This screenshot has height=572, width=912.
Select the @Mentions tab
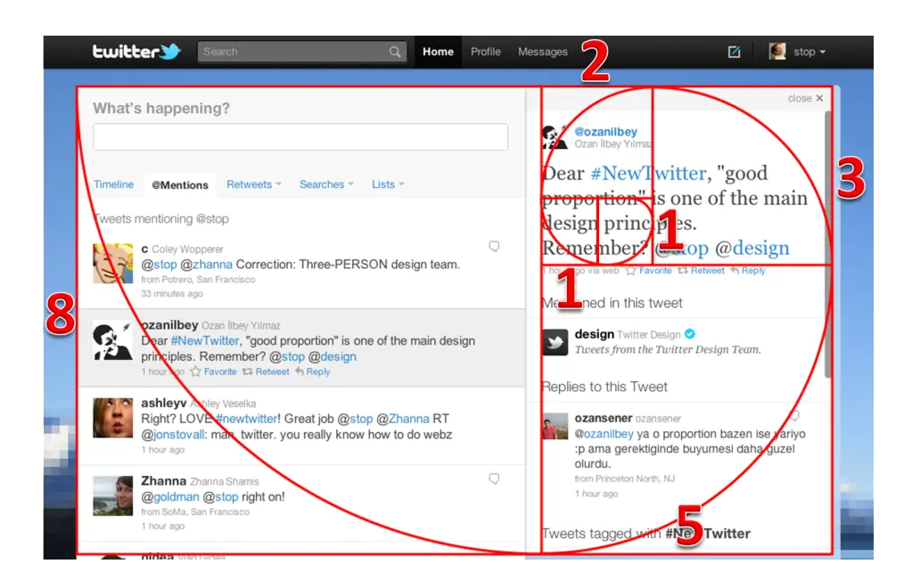[180, 184]
